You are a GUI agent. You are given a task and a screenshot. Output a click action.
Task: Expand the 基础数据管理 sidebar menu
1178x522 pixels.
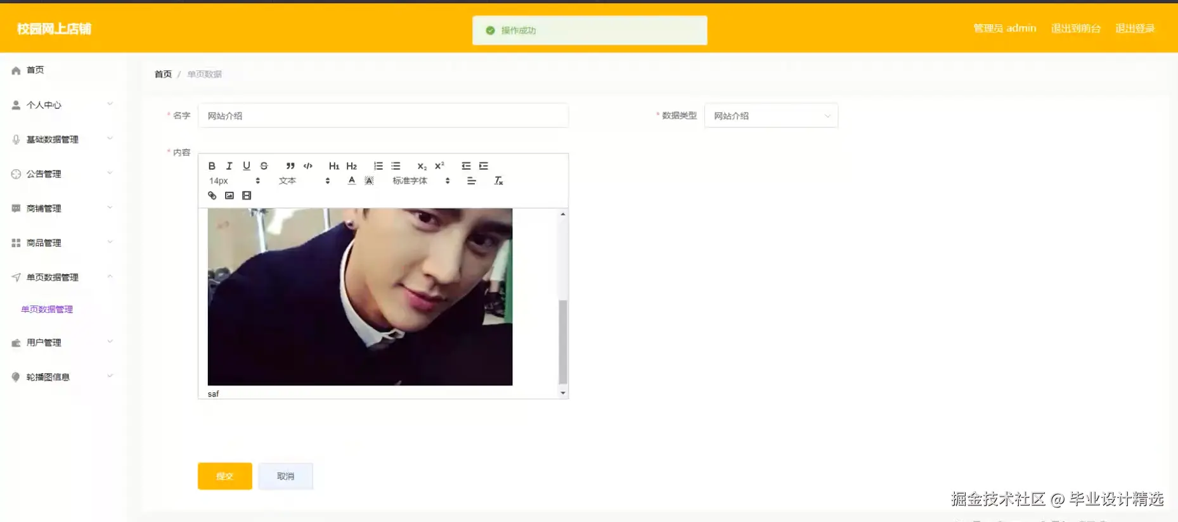tap(62, 139)
